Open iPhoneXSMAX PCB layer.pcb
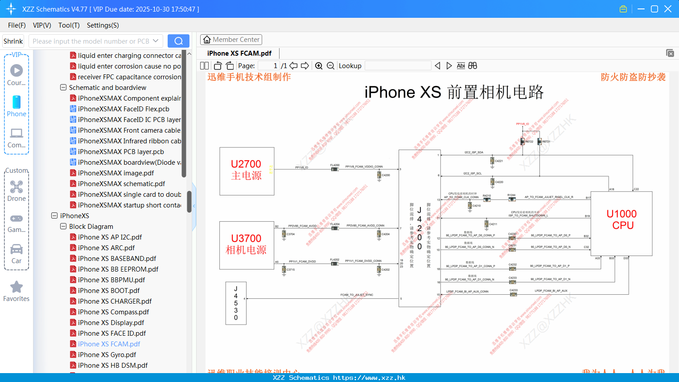 coord(121,151)
